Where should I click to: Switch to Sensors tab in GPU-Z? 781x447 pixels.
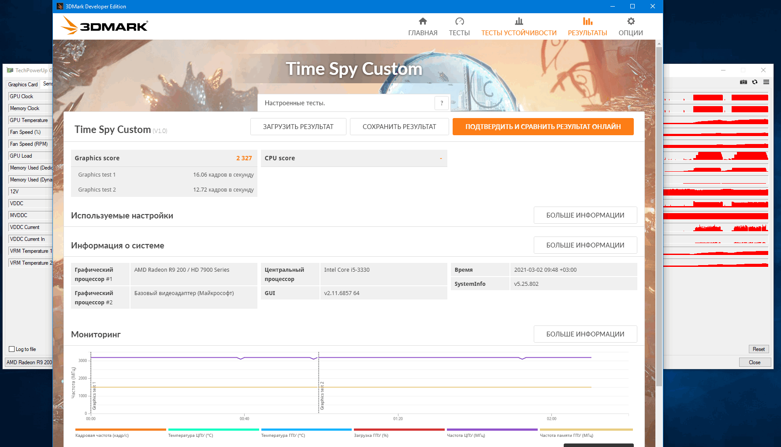[x=47, y=84]
